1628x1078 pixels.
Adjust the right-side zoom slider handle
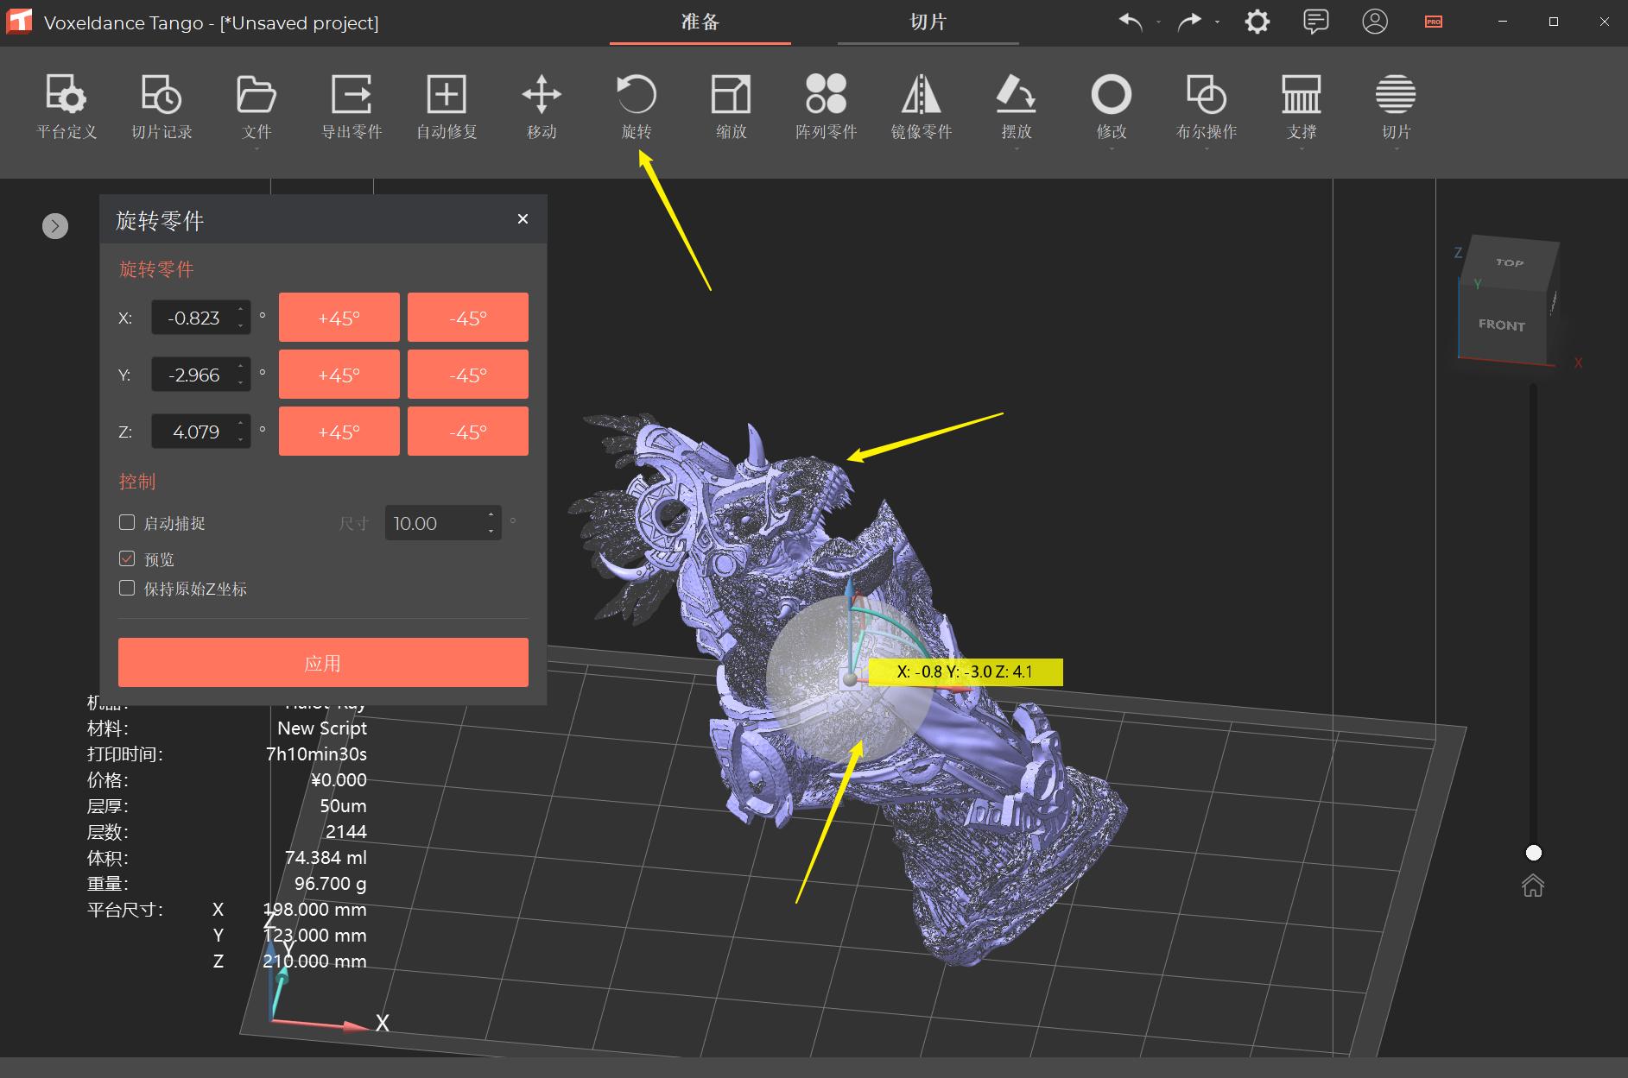(x=1534, y=853)
